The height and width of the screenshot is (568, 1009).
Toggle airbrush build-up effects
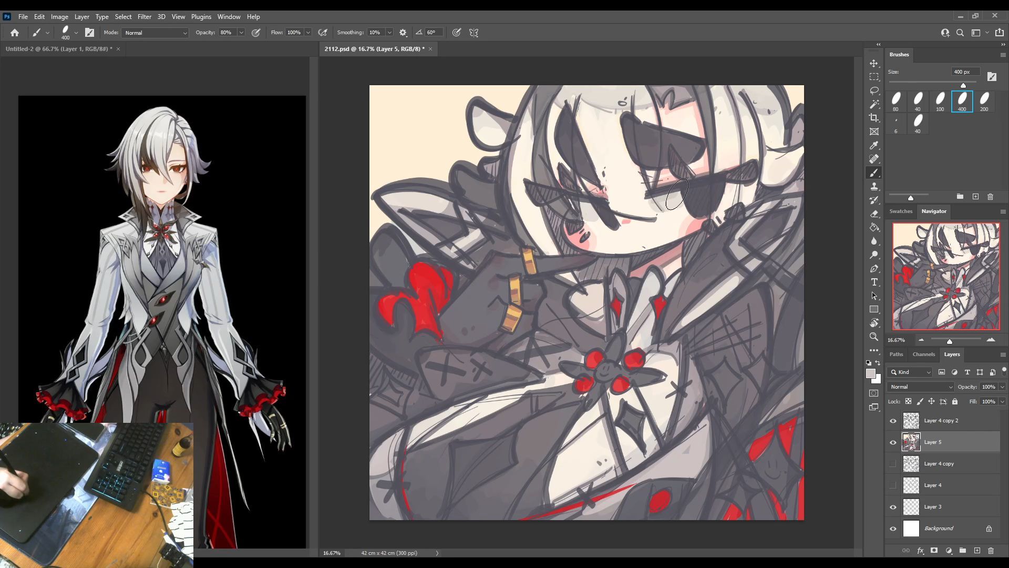(x=323, y=33)
